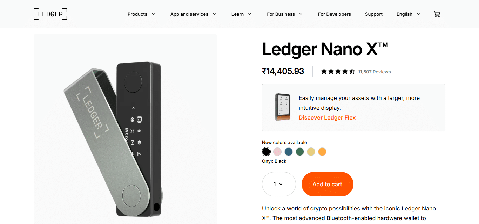479x224 pixels.
Task: Change language using English dropdown
Action: 408,14
